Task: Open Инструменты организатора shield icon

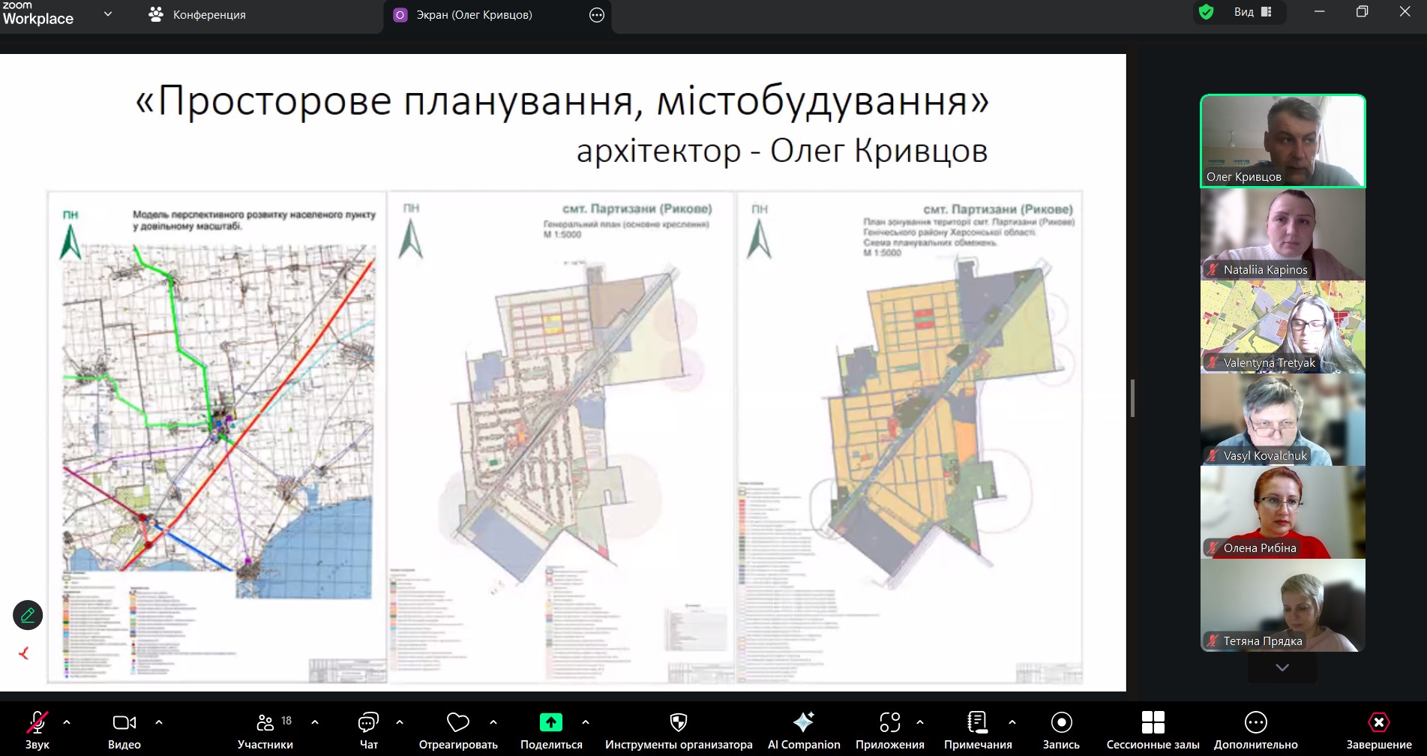Action: [679, 730]
